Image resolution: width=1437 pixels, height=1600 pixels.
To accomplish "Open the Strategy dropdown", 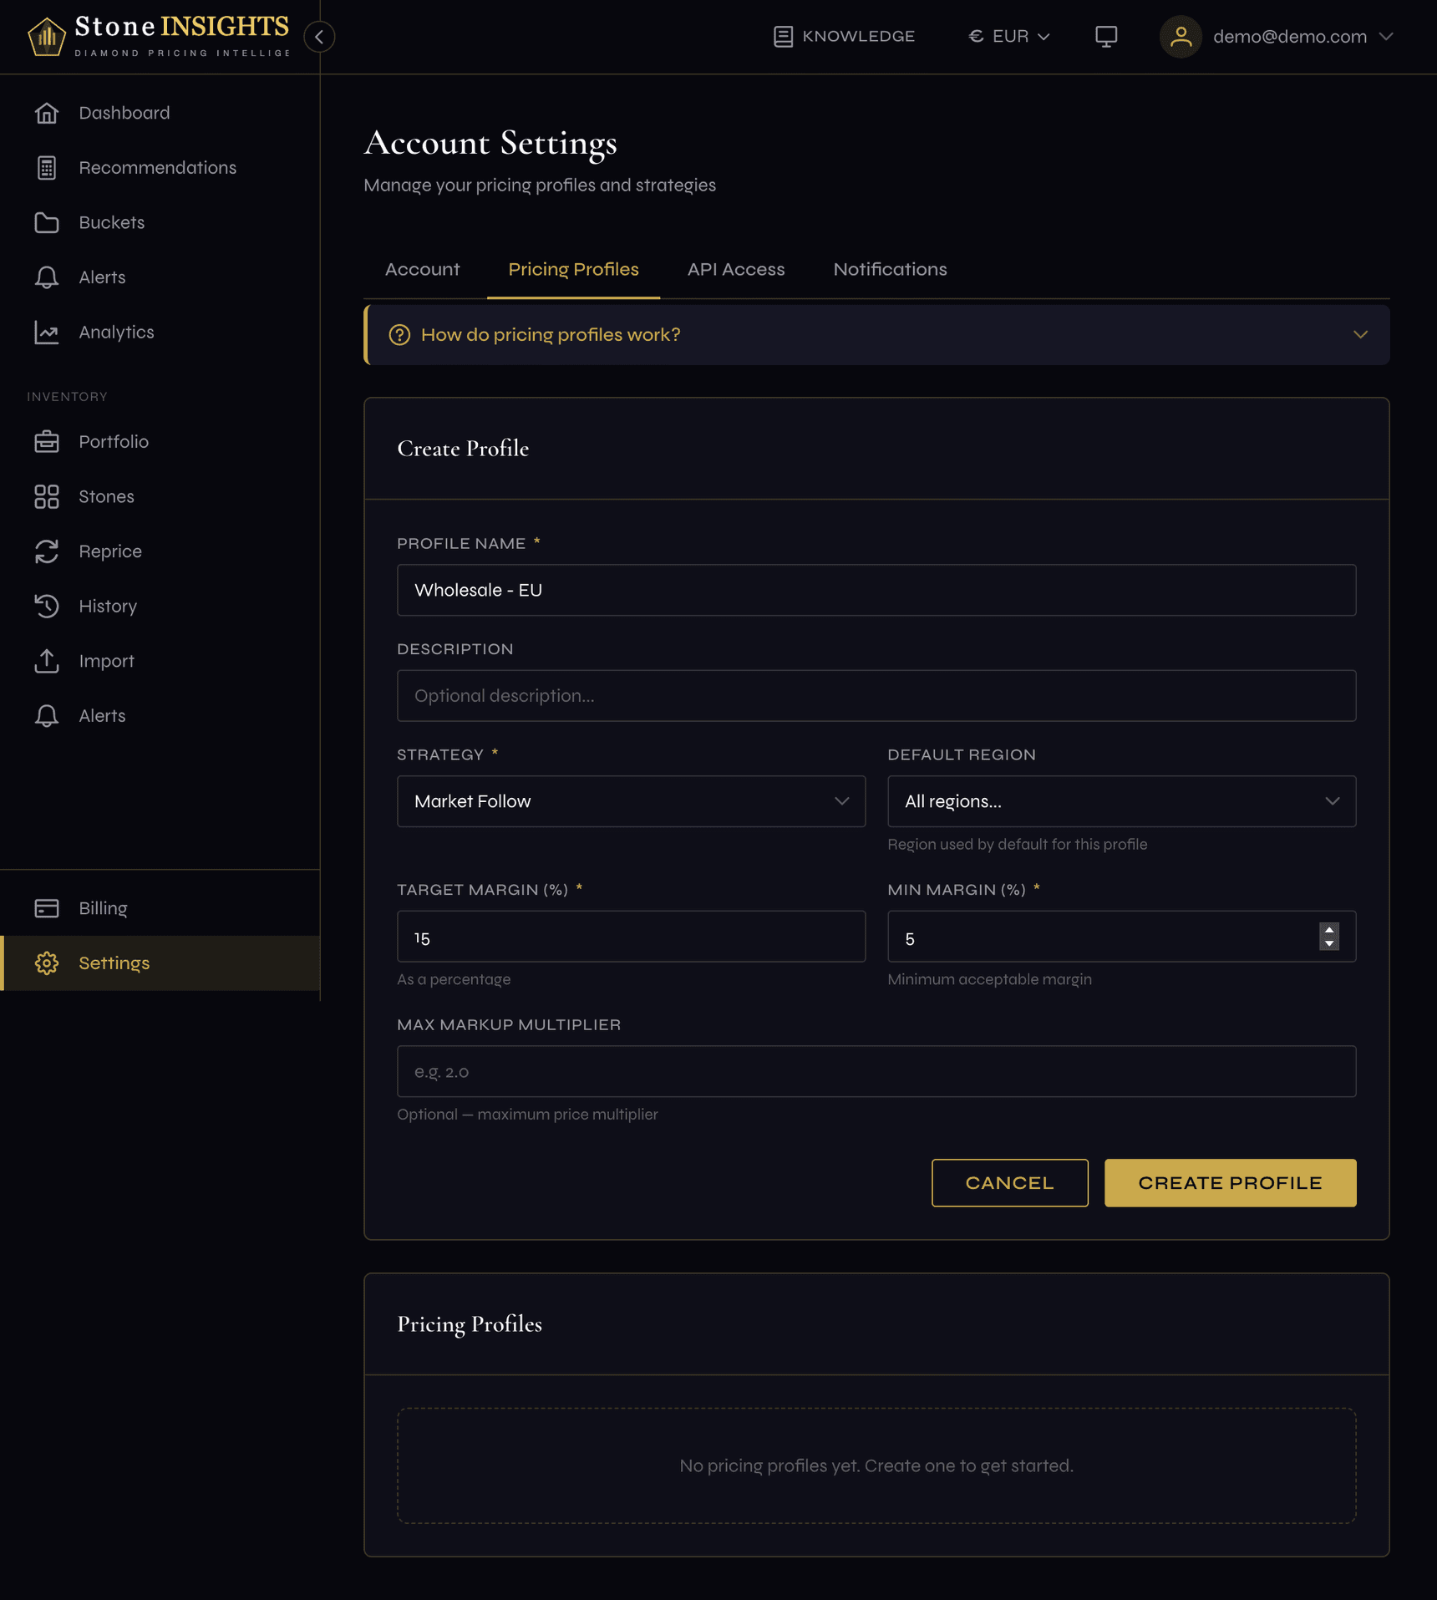I will click(630, 800).
